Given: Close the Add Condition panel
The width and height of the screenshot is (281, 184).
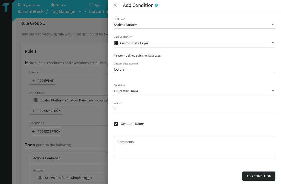Looking at the screenshot, I should click(115, 5).
